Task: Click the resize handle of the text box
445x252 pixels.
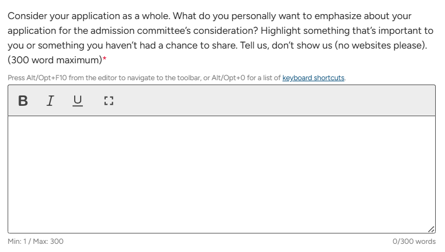Action: (431, 230)
